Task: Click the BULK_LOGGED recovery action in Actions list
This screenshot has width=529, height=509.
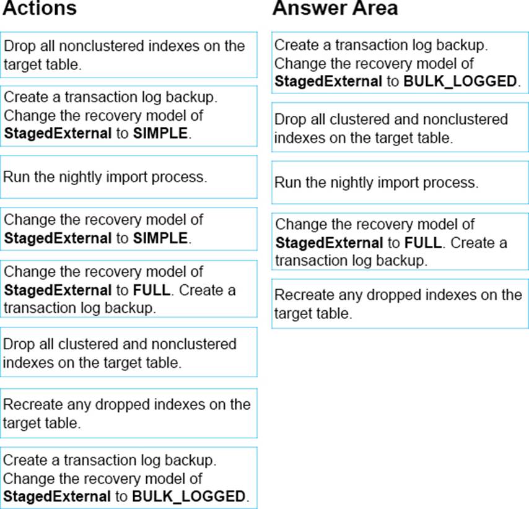Action: (x=128, y=478)
